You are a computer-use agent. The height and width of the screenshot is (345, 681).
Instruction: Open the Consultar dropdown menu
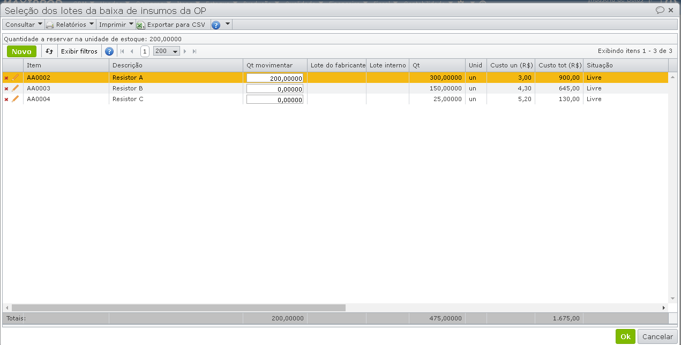click(x=24, y=25)
